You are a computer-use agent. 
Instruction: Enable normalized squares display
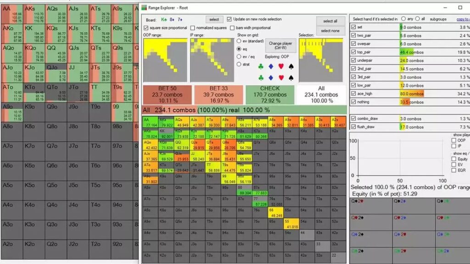(193, 27)
